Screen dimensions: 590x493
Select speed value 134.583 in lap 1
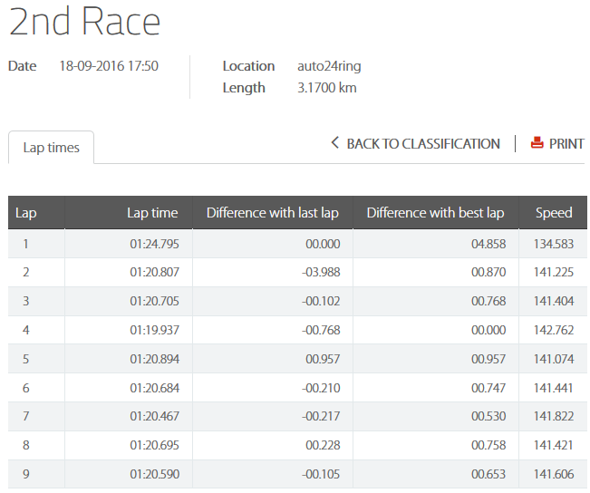[553, 244]
